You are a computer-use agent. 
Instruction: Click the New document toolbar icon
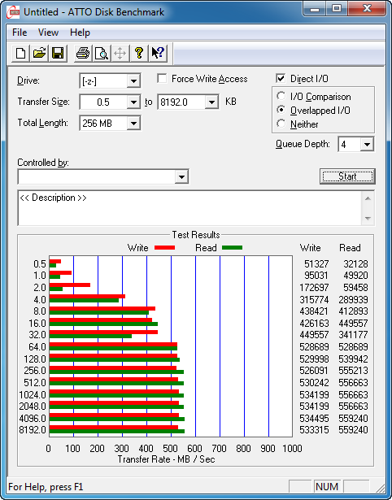pyautogui.click(x=20, y=53)
